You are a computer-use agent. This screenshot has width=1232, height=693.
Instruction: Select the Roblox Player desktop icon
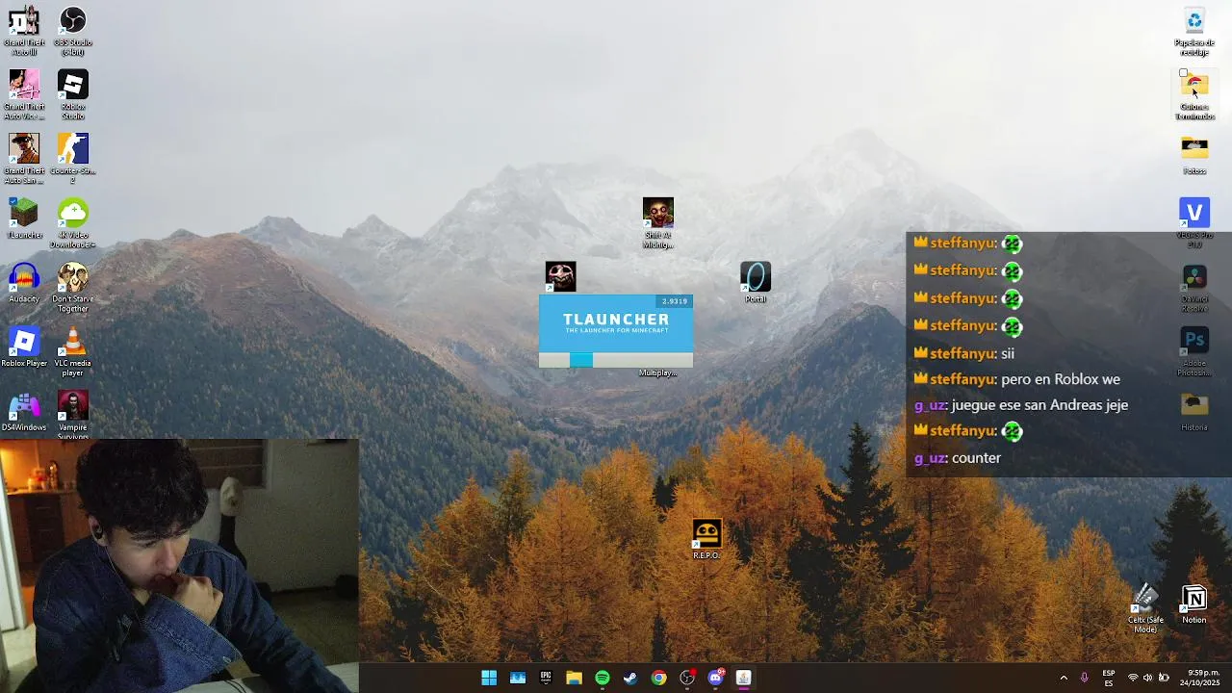pos(24,347)
